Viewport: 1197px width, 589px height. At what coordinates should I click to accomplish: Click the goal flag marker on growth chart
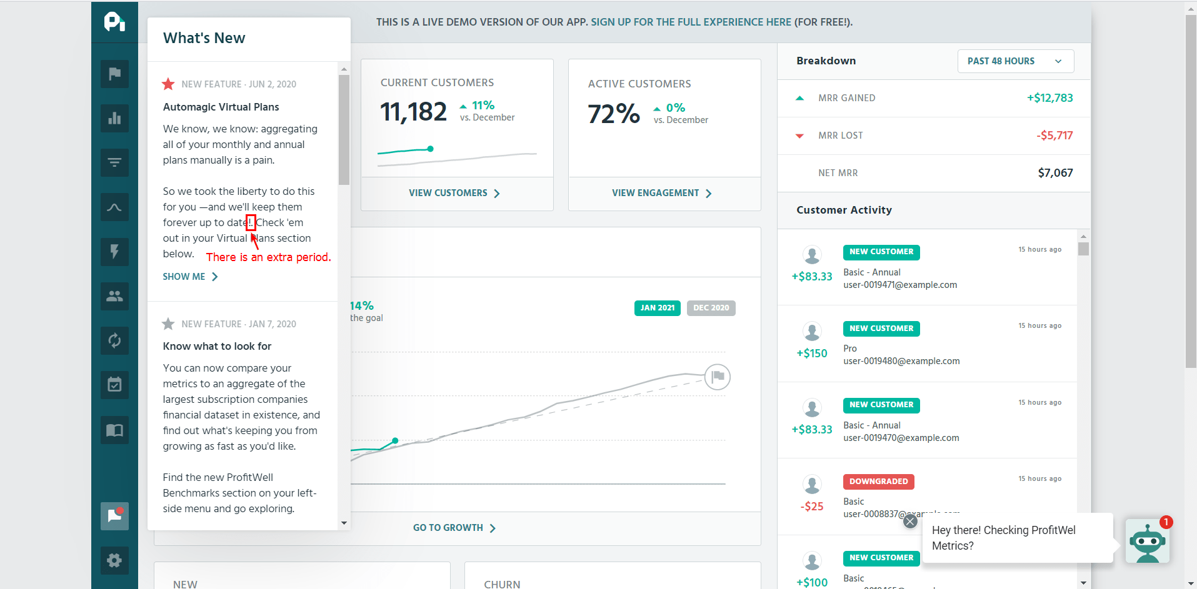[x=717, y=377]
